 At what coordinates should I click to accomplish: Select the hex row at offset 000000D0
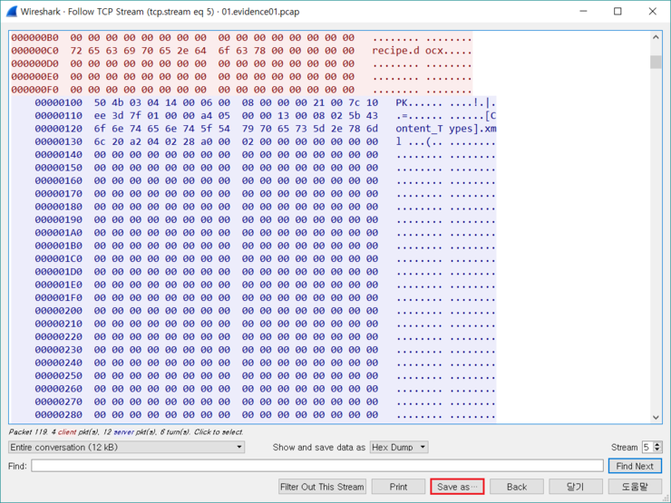click(x=241, y=63)
